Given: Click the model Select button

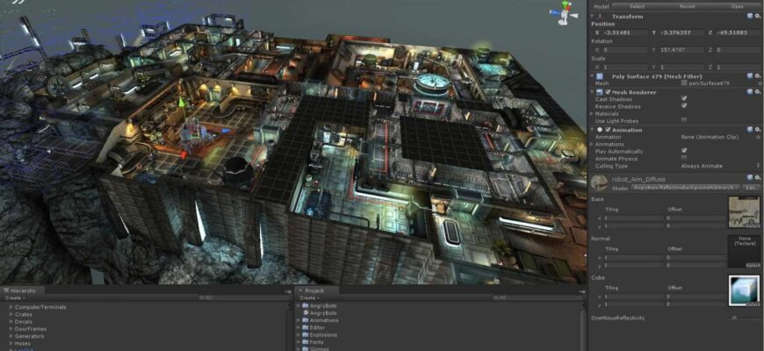Looking at the screenshot, I should (x=637, y=6).
